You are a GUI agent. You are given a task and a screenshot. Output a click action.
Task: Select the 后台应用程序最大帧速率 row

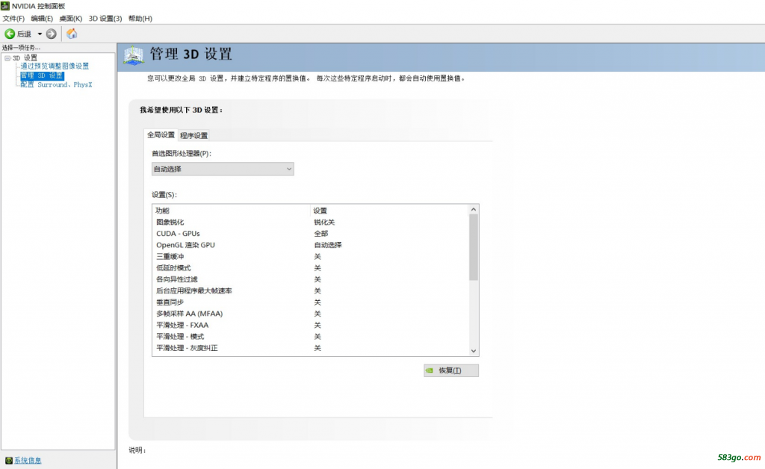point(310,291)
